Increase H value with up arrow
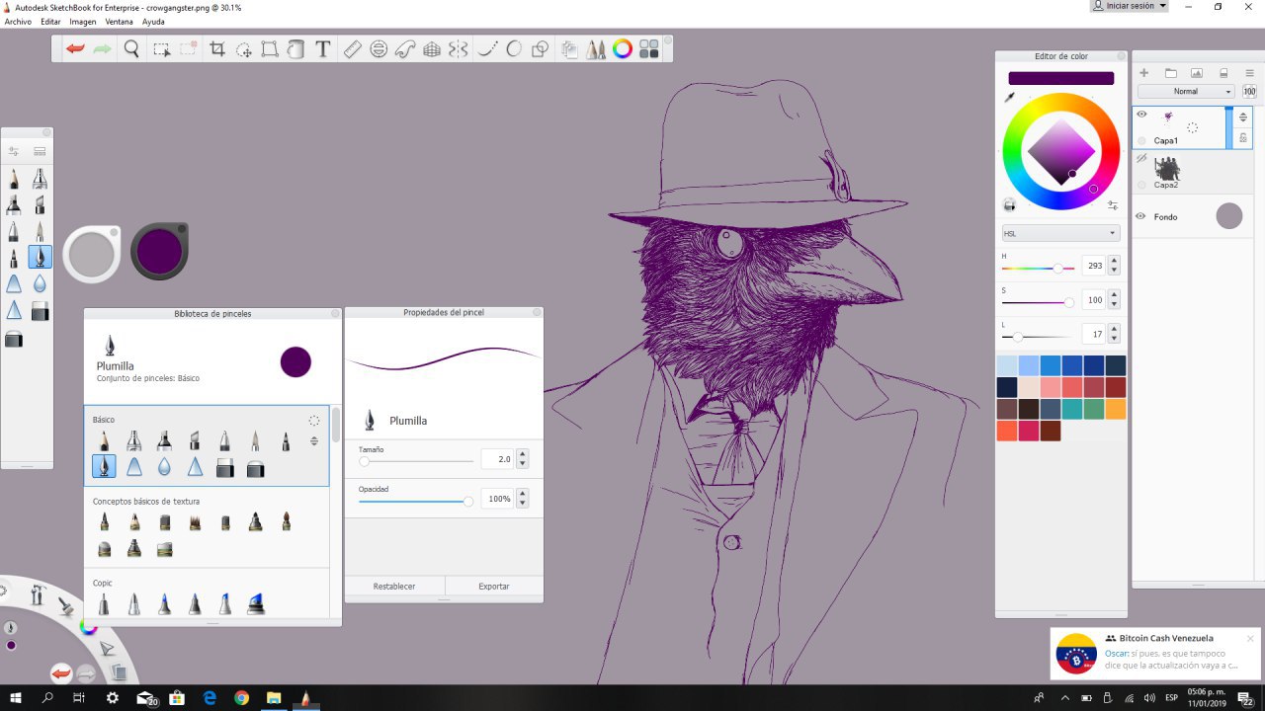 tap(1115, 262)
